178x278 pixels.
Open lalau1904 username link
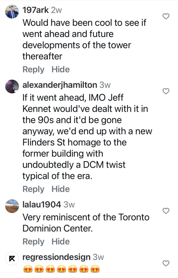click(42, 204)
